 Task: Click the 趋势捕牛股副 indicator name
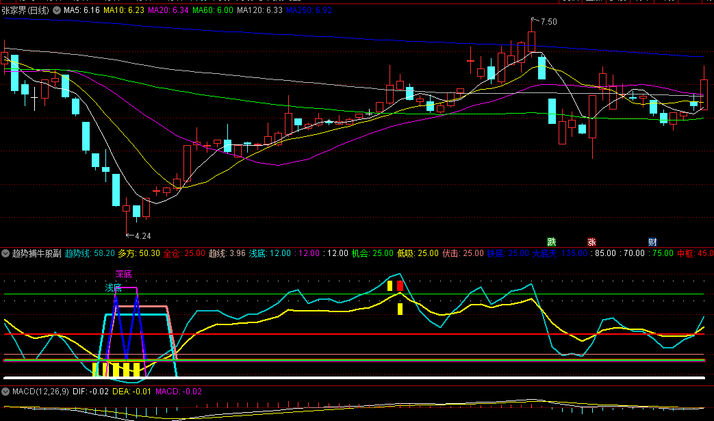(36, 253)
